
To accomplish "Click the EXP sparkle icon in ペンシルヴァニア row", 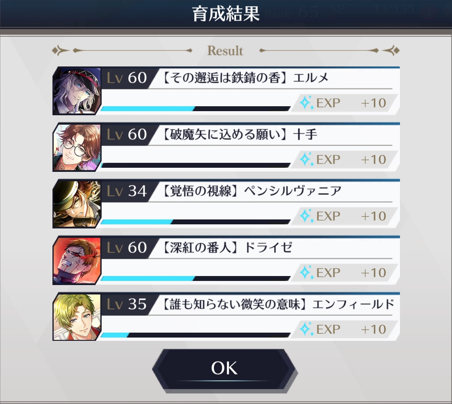I will pyautogui.click(x=306, y=216).
